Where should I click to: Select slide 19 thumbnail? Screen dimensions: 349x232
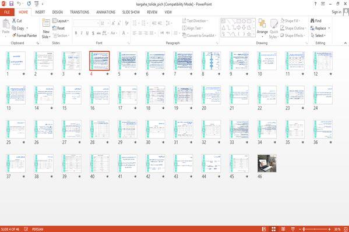[x=183, y=95]
